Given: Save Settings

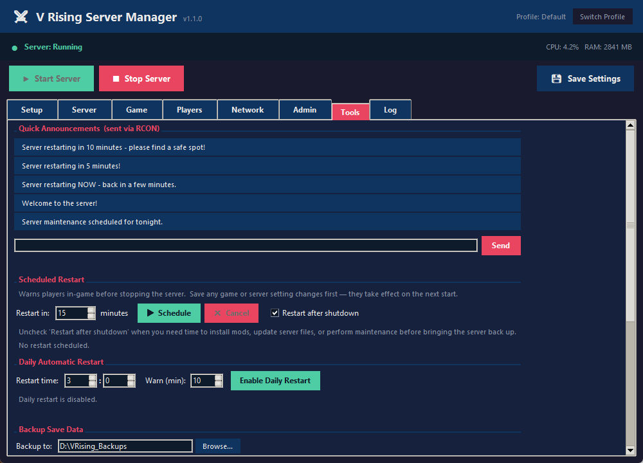Looking at the screenshot, I should [x=585, y=78].
